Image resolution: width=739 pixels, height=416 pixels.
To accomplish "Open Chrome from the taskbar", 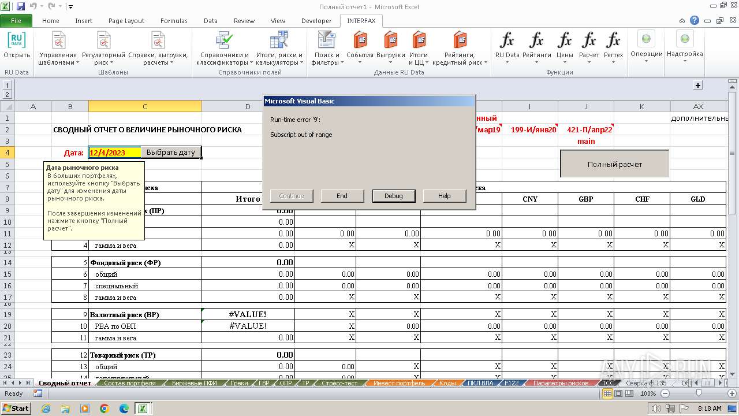I will 104,408.
